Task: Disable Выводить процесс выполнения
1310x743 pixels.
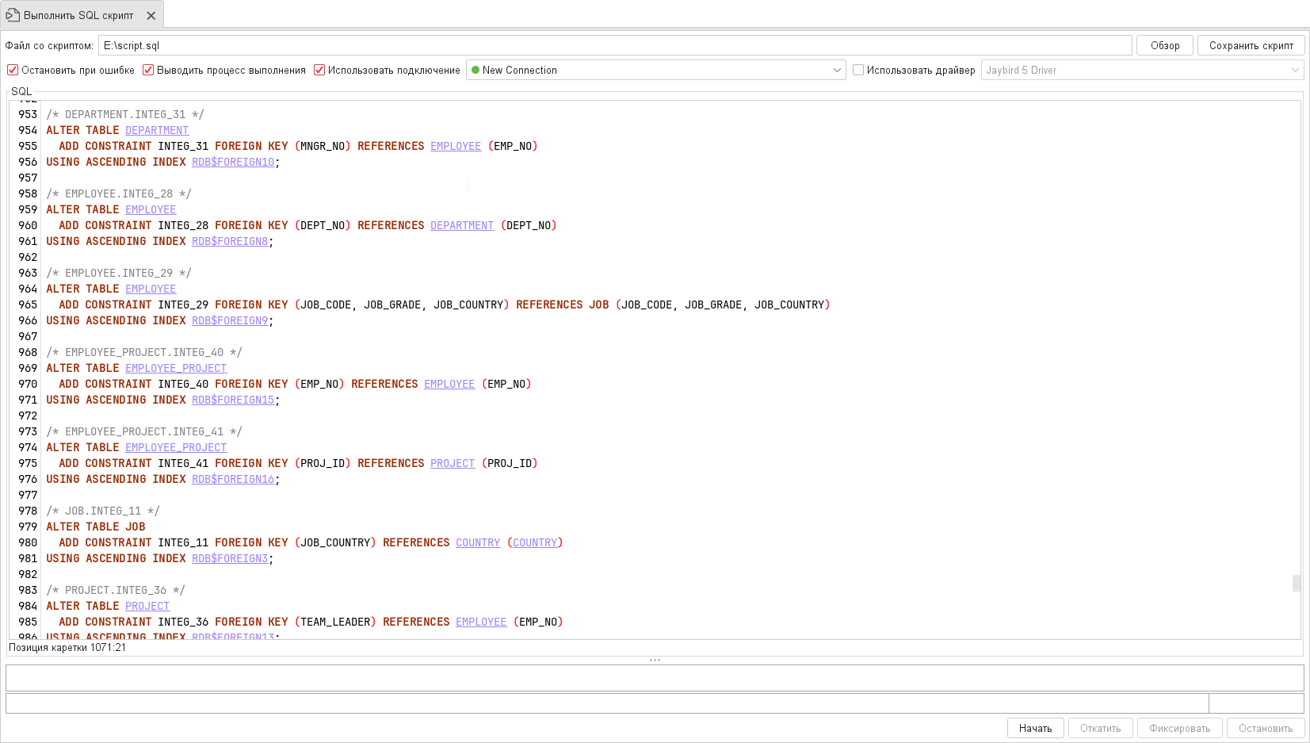Action: pyautogui.click(x=147, y=70)
